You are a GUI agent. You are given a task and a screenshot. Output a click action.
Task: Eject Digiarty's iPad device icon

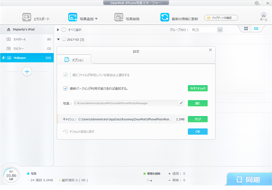pyautogui.click(x=9, y=29)
